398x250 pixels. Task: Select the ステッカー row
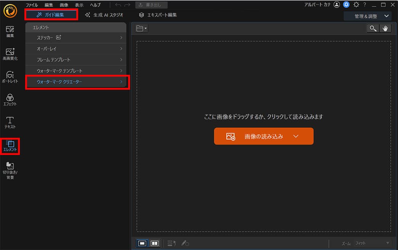pyautogui.click(x=76, y=38)
